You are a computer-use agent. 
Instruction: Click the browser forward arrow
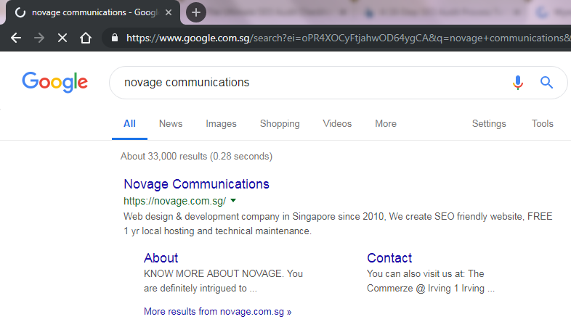tap(39, 38)
